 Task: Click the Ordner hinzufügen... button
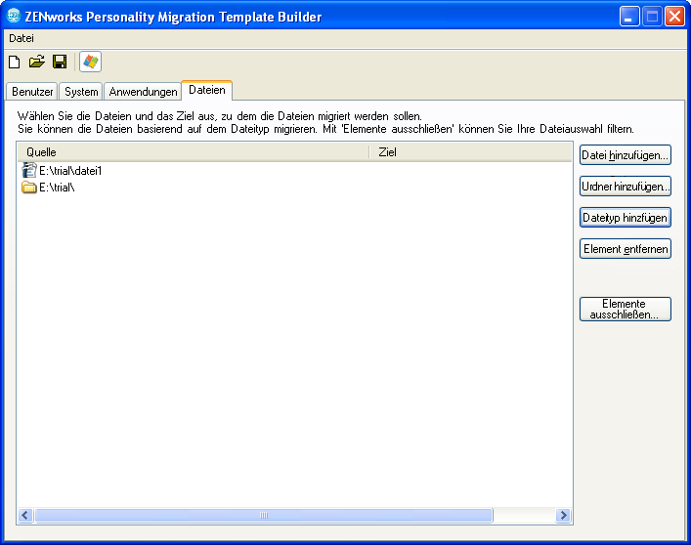[625, 187]
